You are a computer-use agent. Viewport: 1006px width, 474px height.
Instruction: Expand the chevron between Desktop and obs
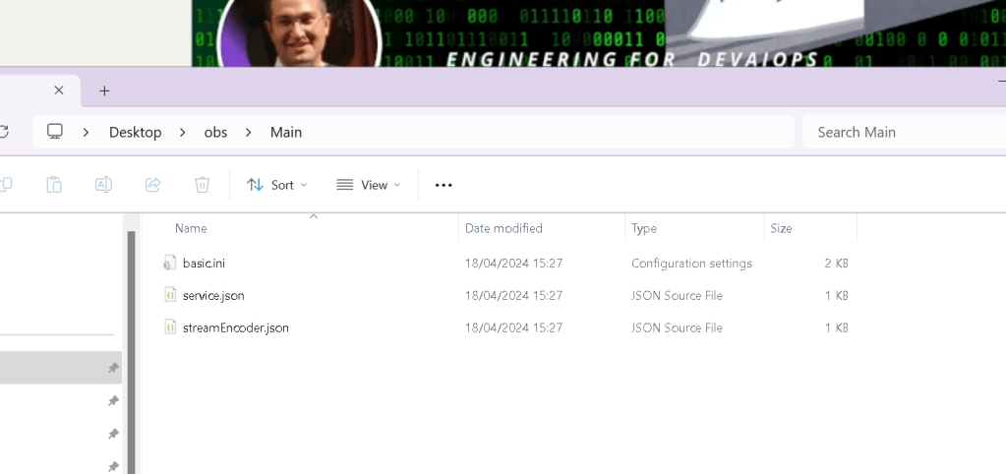[183, 132]
